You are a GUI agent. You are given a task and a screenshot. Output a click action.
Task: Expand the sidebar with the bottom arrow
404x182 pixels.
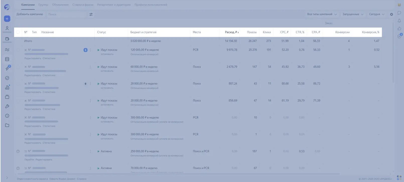coord(7,178)
